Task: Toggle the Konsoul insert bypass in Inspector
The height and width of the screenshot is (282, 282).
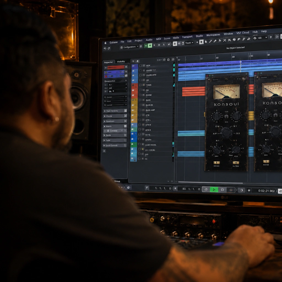Action: pos(105,131)
